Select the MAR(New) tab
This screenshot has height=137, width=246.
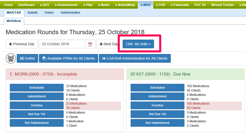click(x=14, y=21)
